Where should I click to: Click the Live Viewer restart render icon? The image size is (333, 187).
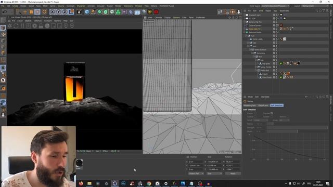coord(16,26)
